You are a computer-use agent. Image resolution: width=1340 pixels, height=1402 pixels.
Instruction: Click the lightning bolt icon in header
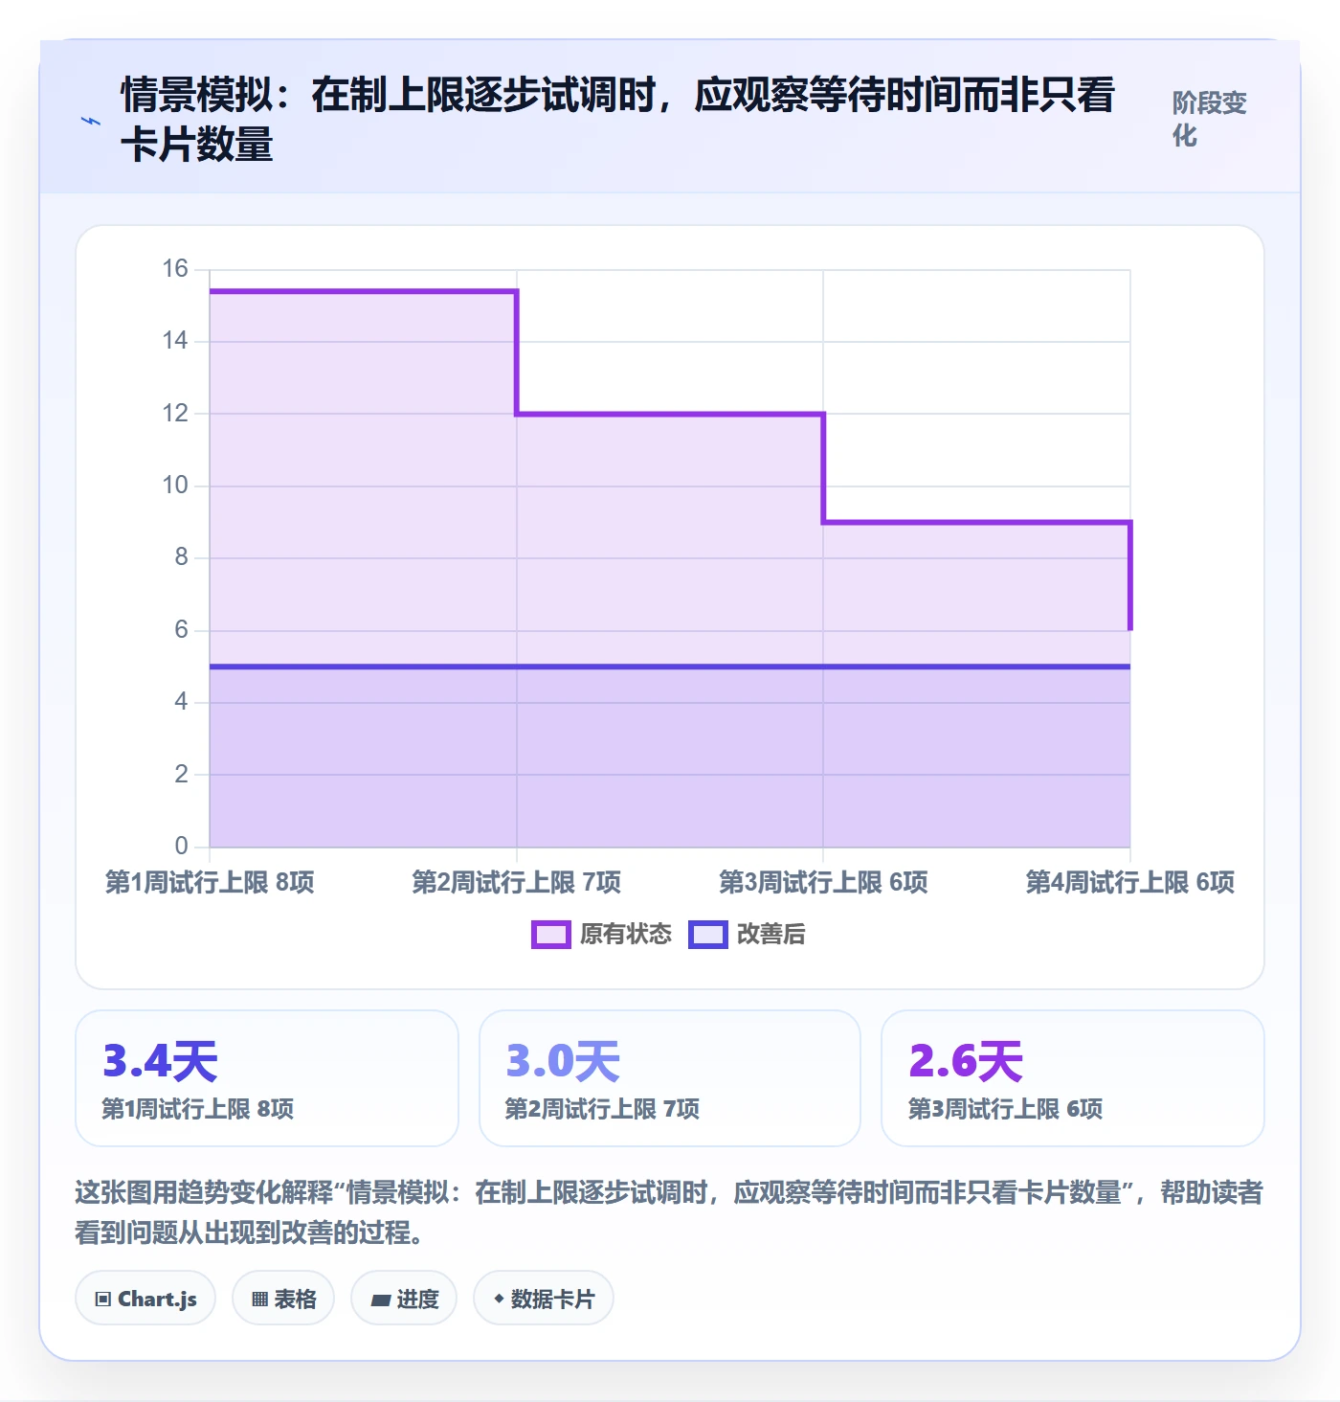click(91, 122)
